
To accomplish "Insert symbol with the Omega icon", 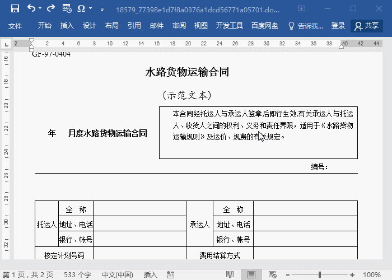I will [x=81, y=8].
